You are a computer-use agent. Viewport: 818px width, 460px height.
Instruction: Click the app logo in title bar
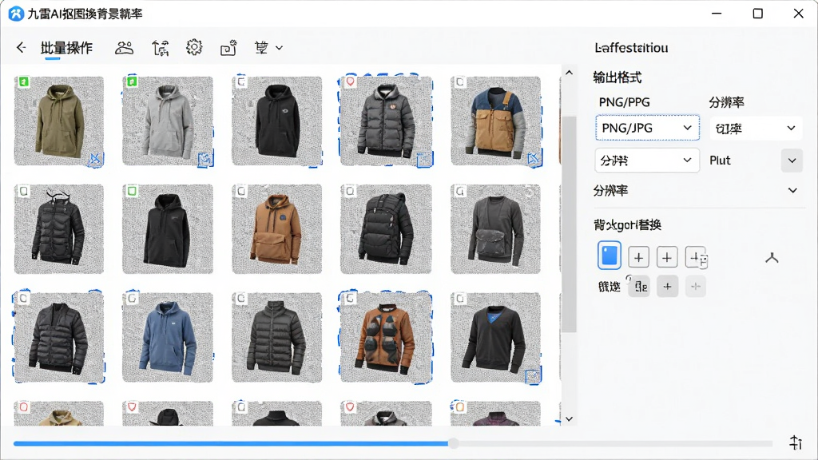[16, 14]
